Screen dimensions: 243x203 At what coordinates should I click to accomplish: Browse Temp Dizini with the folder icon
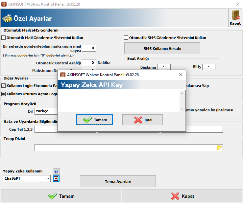click(219, 147)
